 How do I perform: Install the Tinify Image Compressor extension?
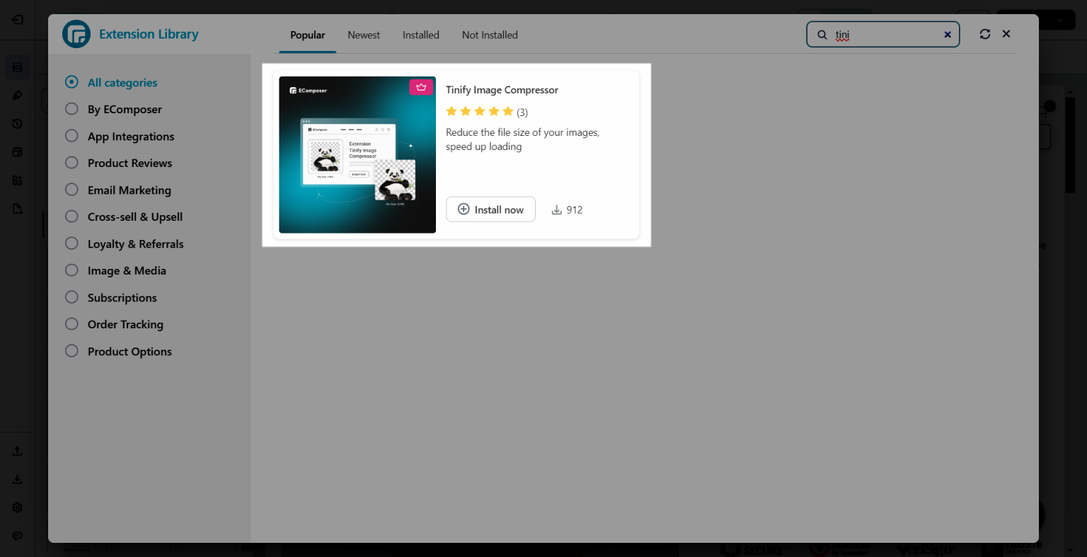(x=490, y=209)
